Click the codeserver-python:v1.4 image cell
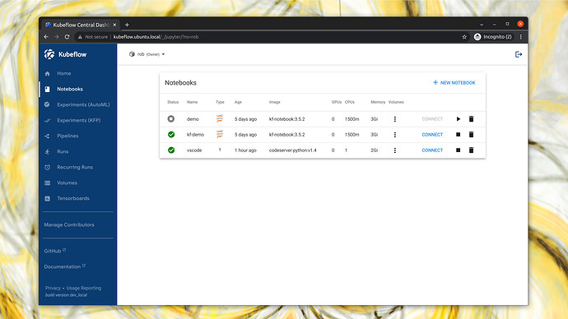 [293, 150]
